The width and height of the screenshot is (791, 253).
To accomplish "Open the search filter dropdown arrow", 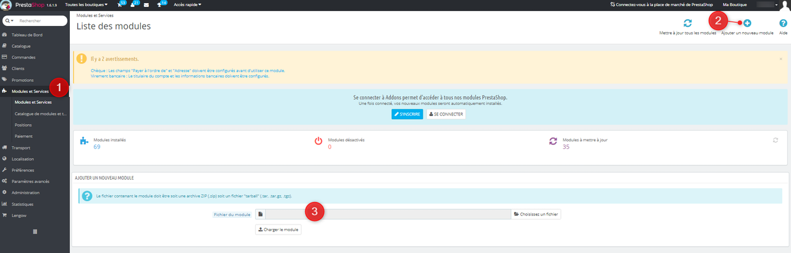I will [x=9, y=21].
